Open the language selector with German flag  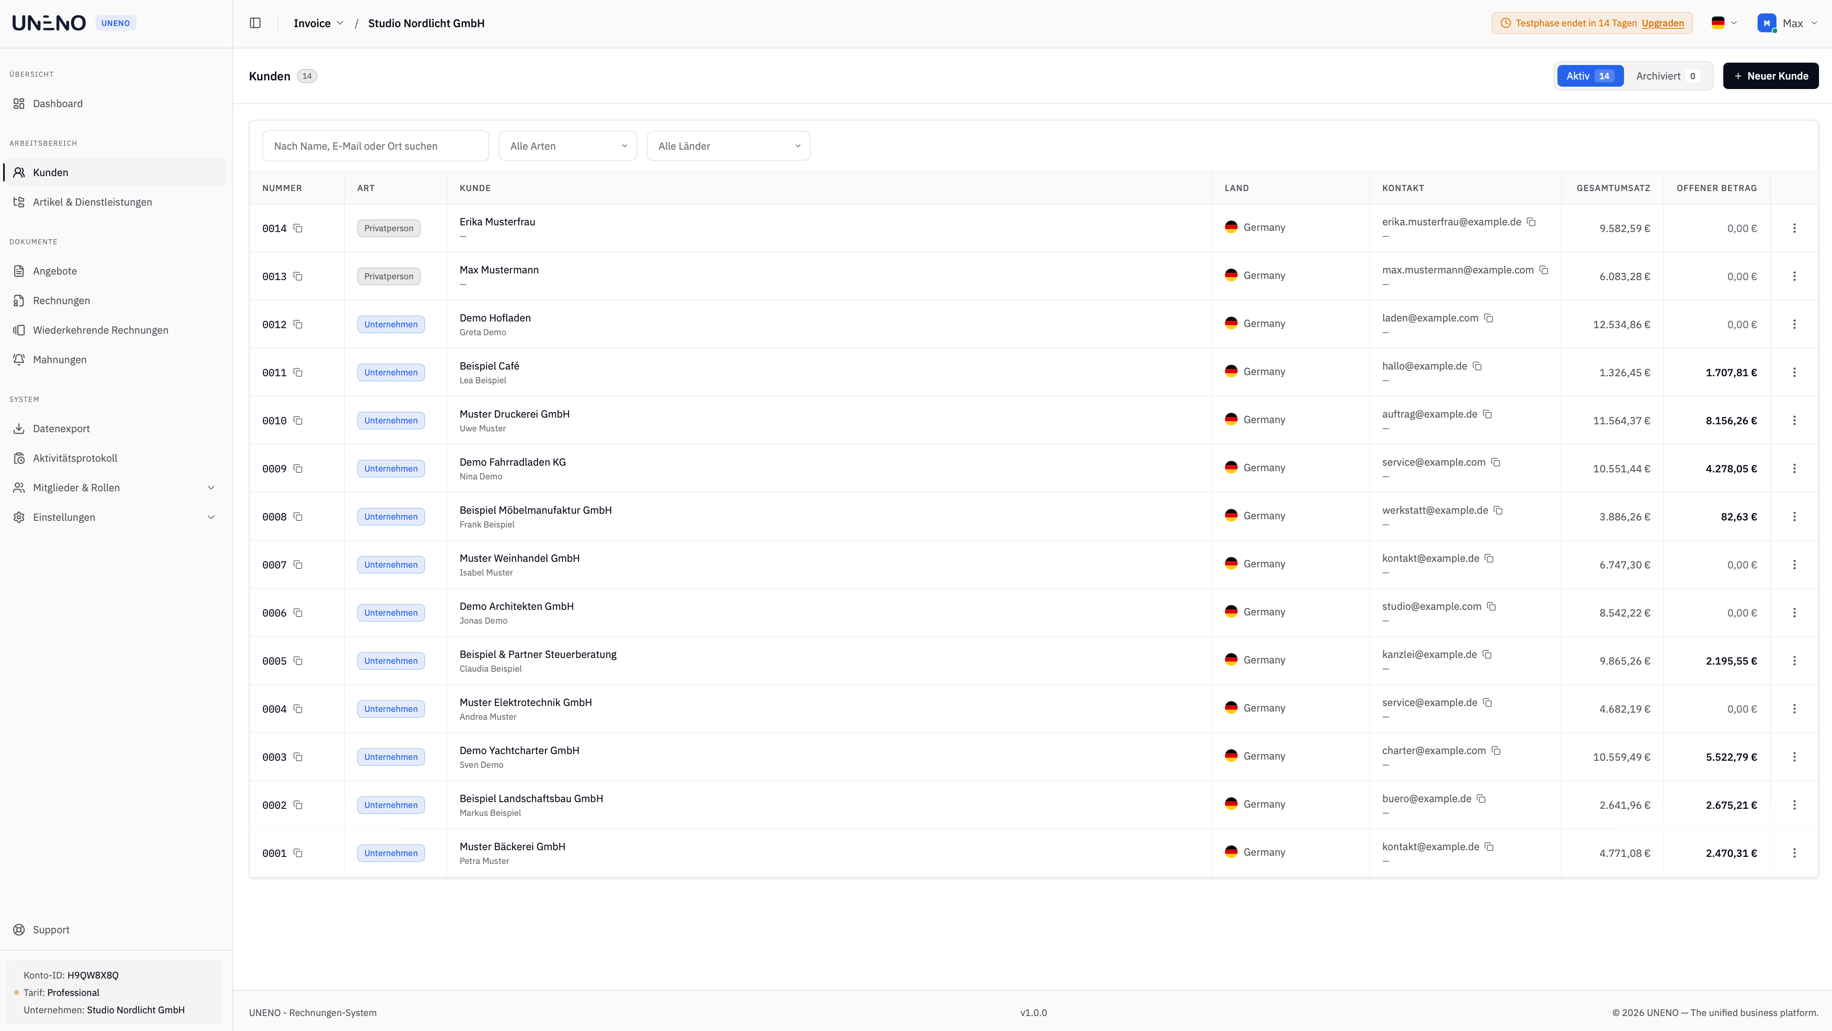tap(1724, 24)
